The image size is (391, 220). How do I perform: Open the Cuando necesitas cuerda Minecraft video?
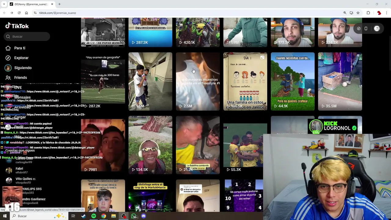pos(292,81)
